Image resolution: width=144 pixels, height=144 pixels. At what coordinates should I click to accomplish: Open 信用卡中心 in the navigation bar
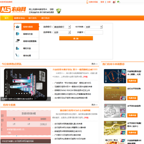coord(20,18)
